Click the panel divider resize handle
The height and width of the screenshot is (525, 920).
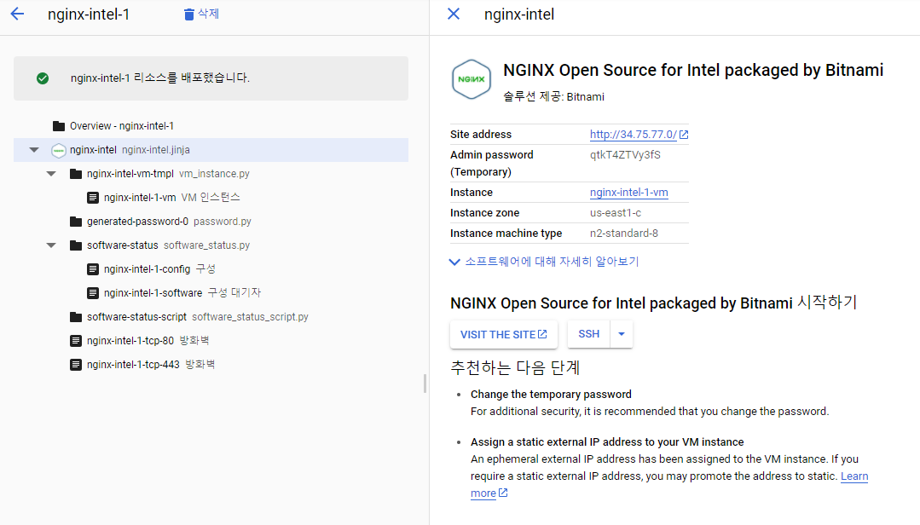tap(425, 384)
